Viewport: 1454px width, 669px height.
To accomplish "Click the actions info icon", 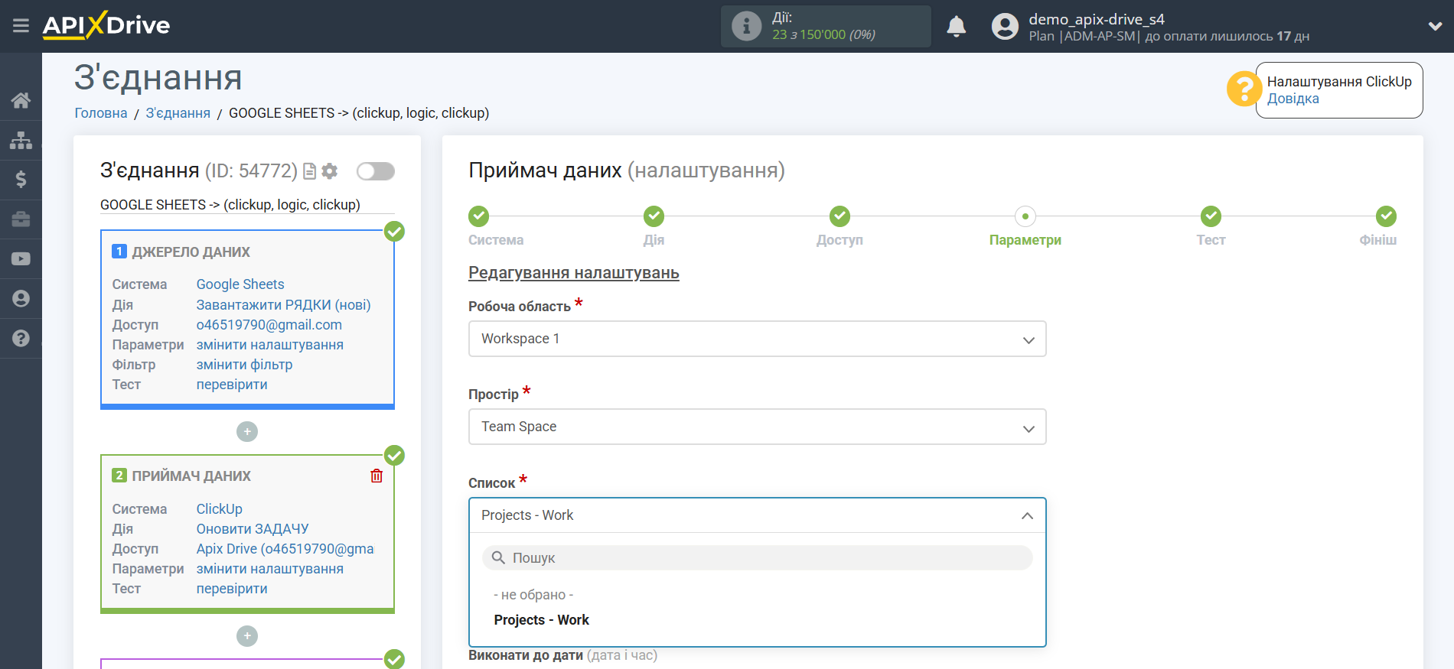I will (x=746, y=26).
